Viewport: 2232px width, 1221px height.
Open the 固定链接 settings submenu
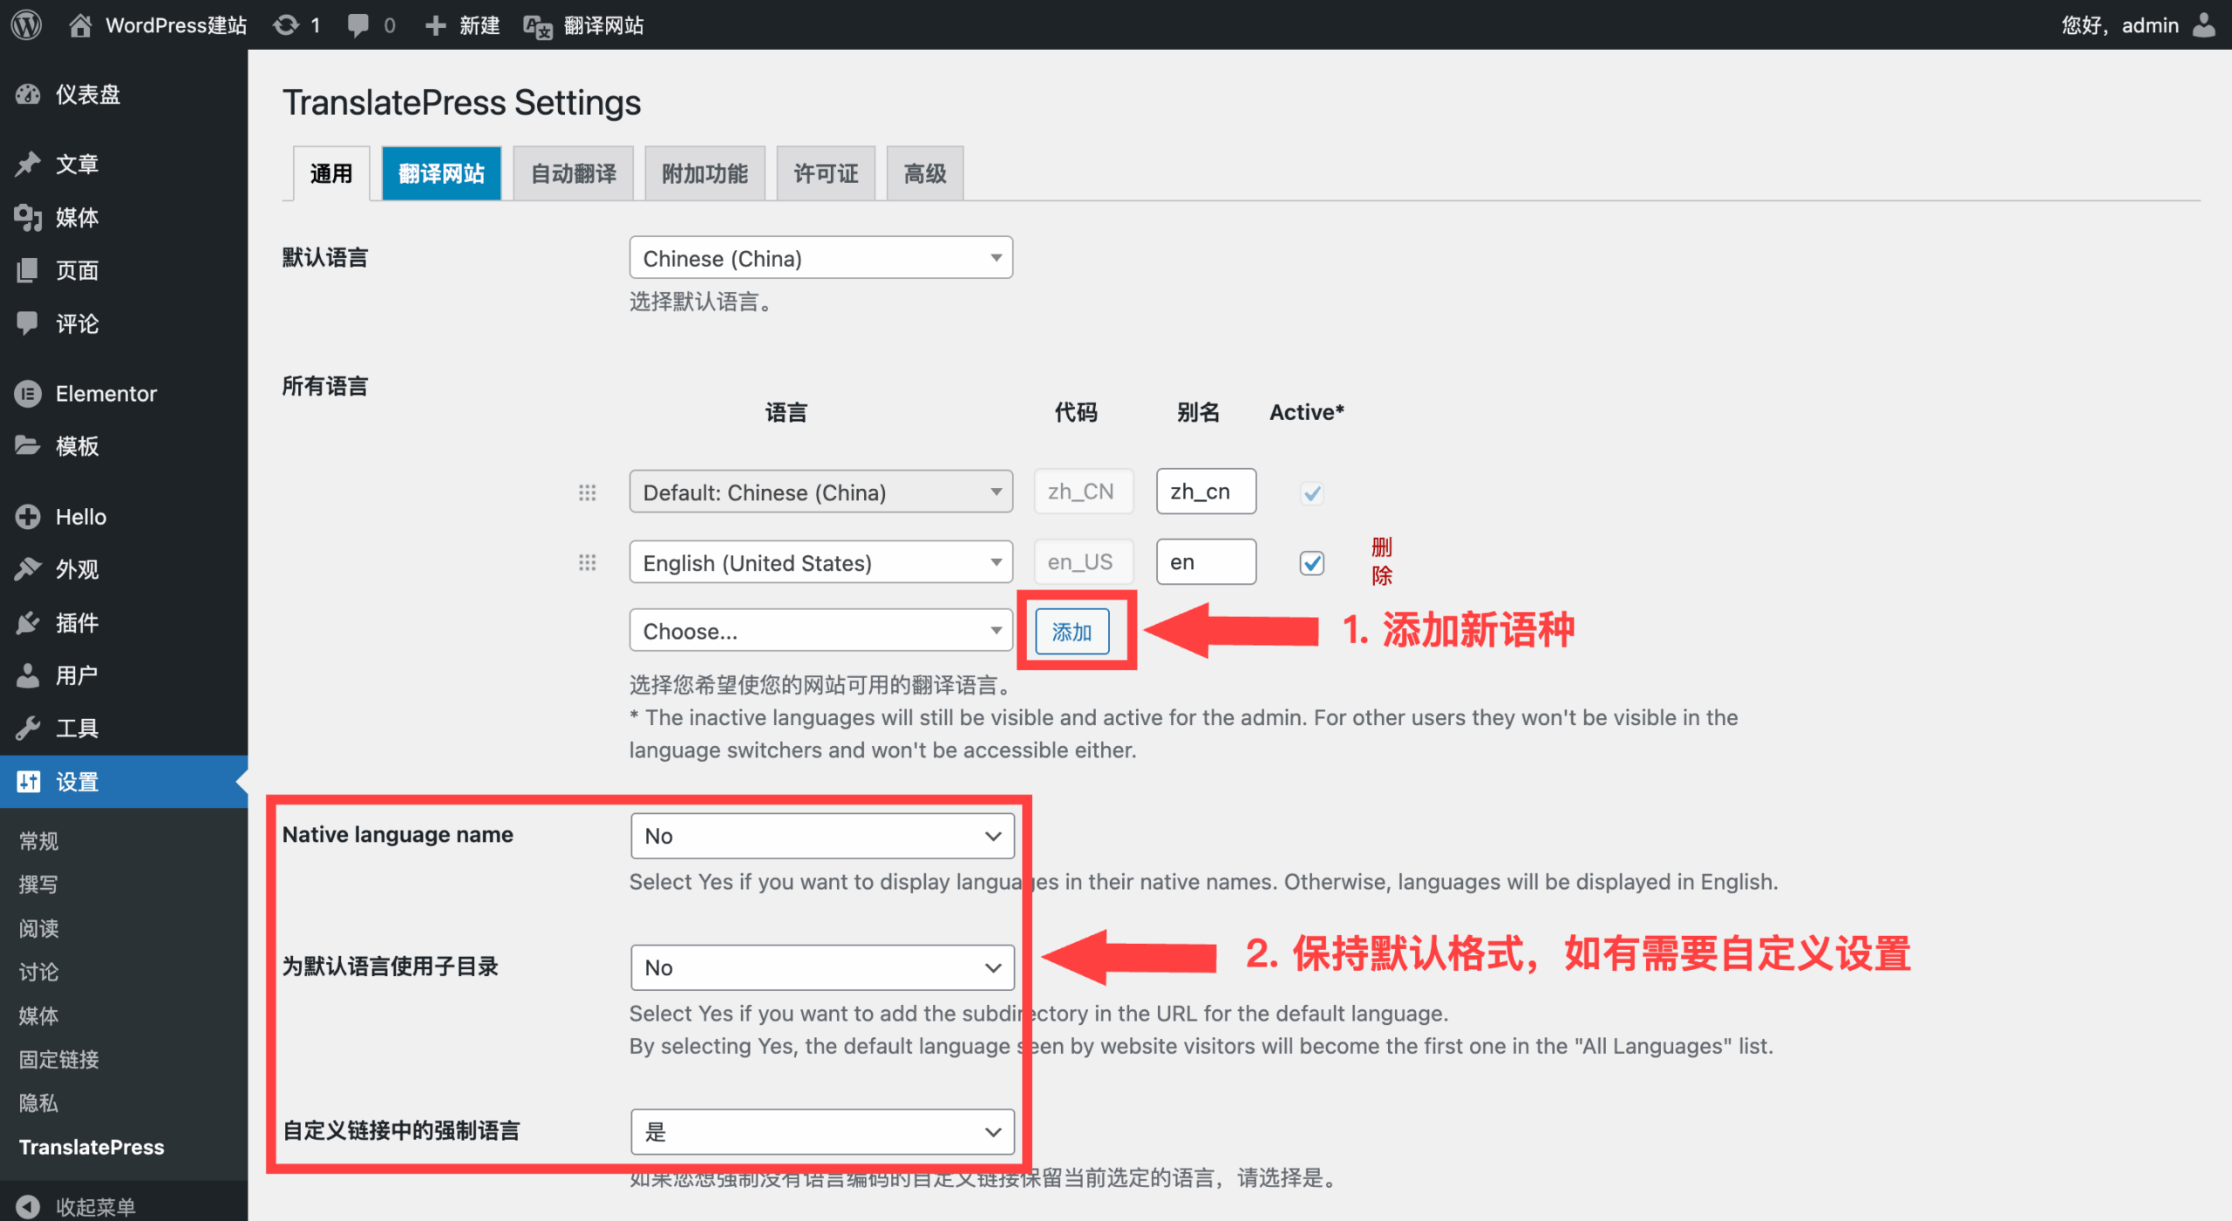59,1060
